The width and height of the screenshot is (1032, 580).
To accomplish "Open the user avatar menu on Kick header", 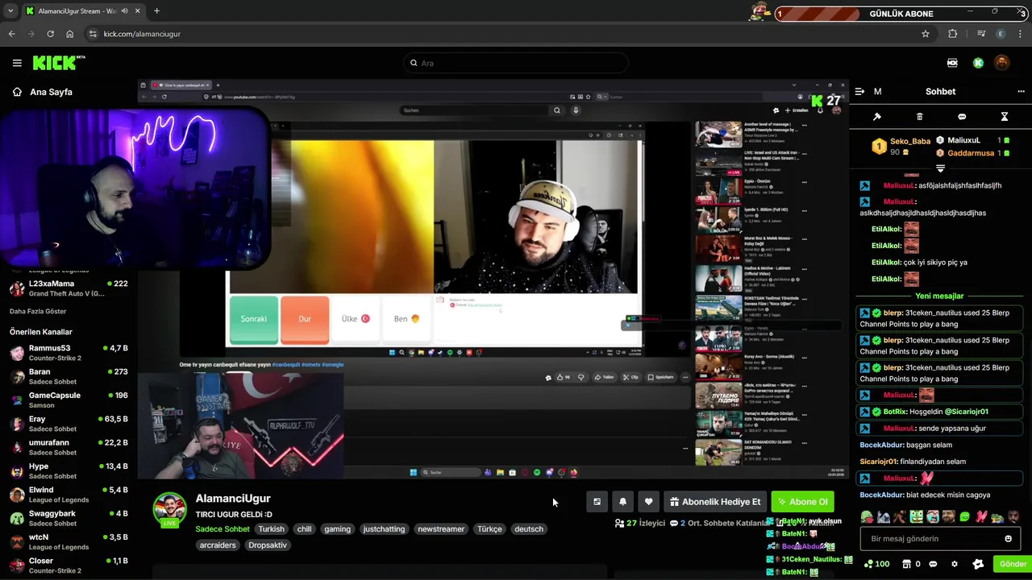I will pos(1001,63).
